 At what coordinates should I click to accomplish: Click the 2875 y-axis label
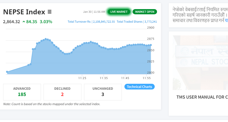coord(151,39)
